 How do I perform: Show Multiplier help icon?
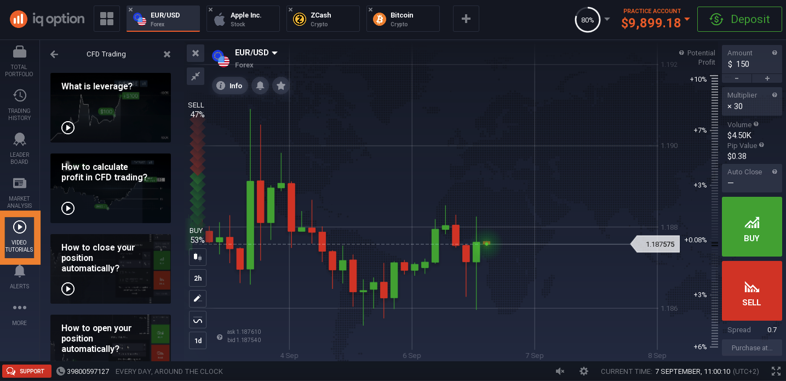click(774, 95)
